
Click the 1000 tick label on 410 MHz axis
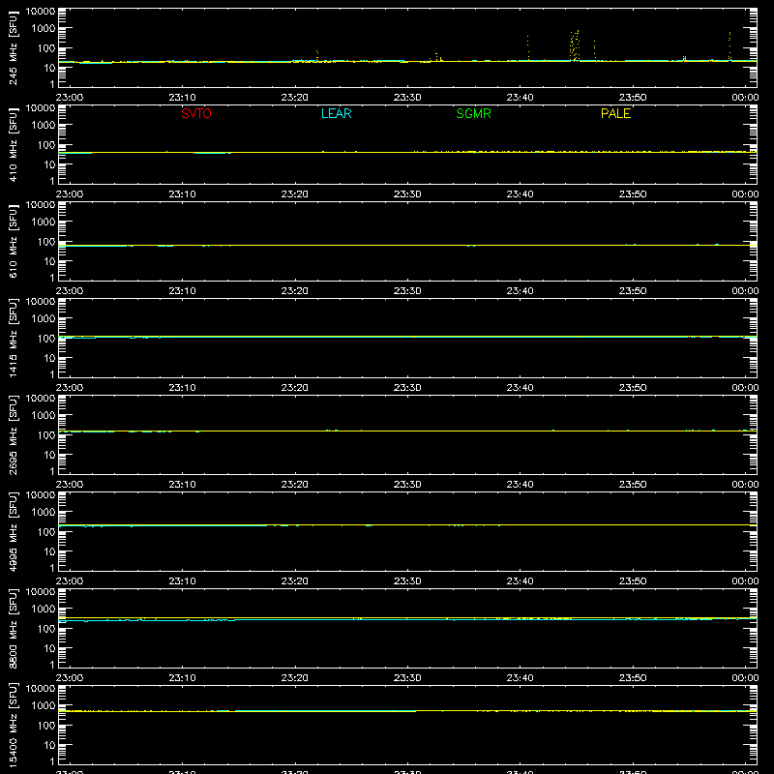pyautogui.click(x=44, y=126)
